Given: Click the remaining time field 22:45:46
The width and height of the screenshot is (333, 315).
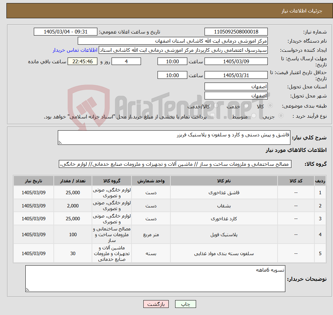Looking at the screenshot, I should click(82, 62).
